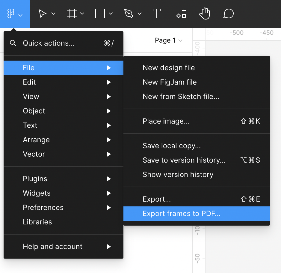Click the -450 ruler marking
This screenshot has height=273, width=281.
(x=267, y=33)
